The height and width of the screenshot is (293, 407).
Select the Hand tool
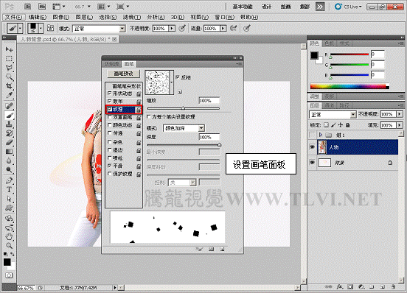coord(9,236)
